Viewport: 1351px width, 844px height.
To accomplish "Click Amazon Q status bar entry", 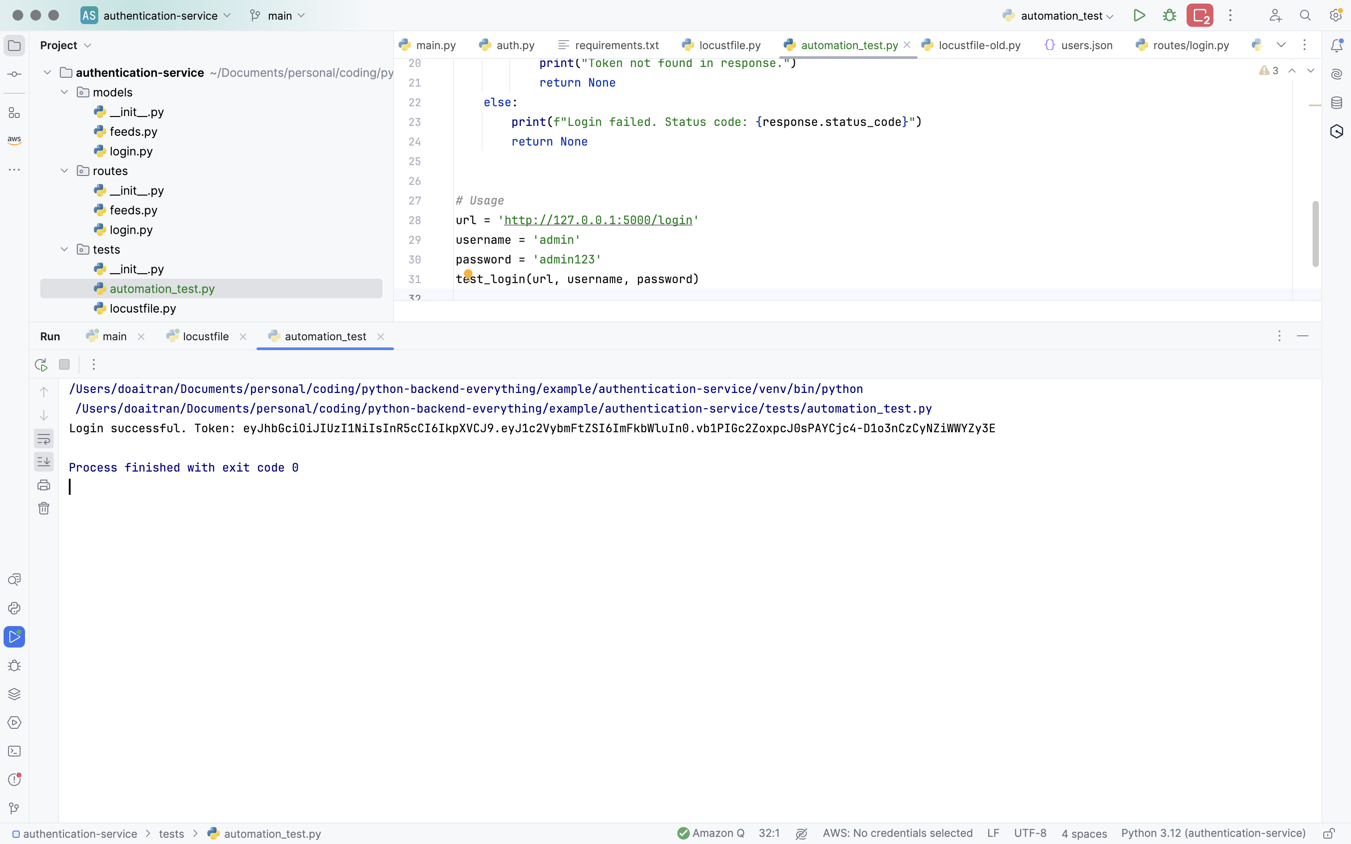I will coord(711,833).
